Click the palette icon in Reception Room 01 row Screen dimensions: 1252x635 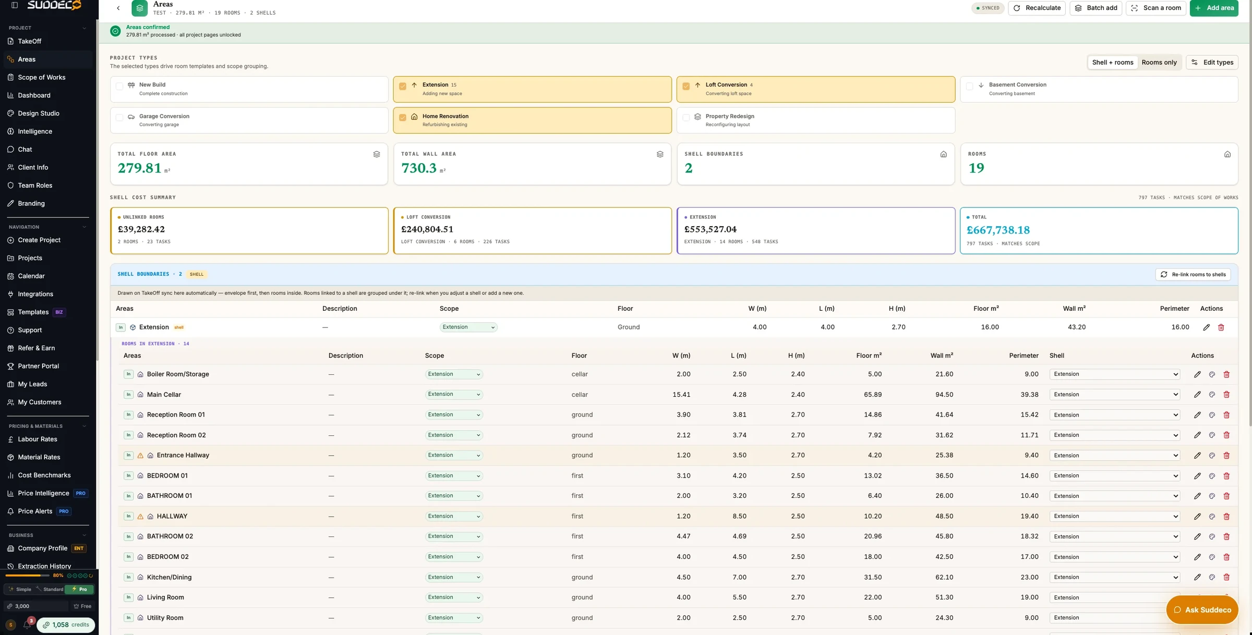(1212, 415)
